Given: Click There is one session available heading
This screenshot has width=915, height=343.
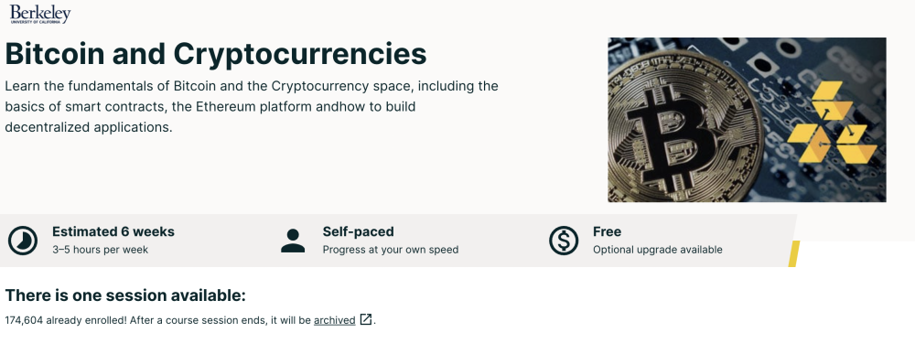Looking at the screenshot, I should (125, 295).
